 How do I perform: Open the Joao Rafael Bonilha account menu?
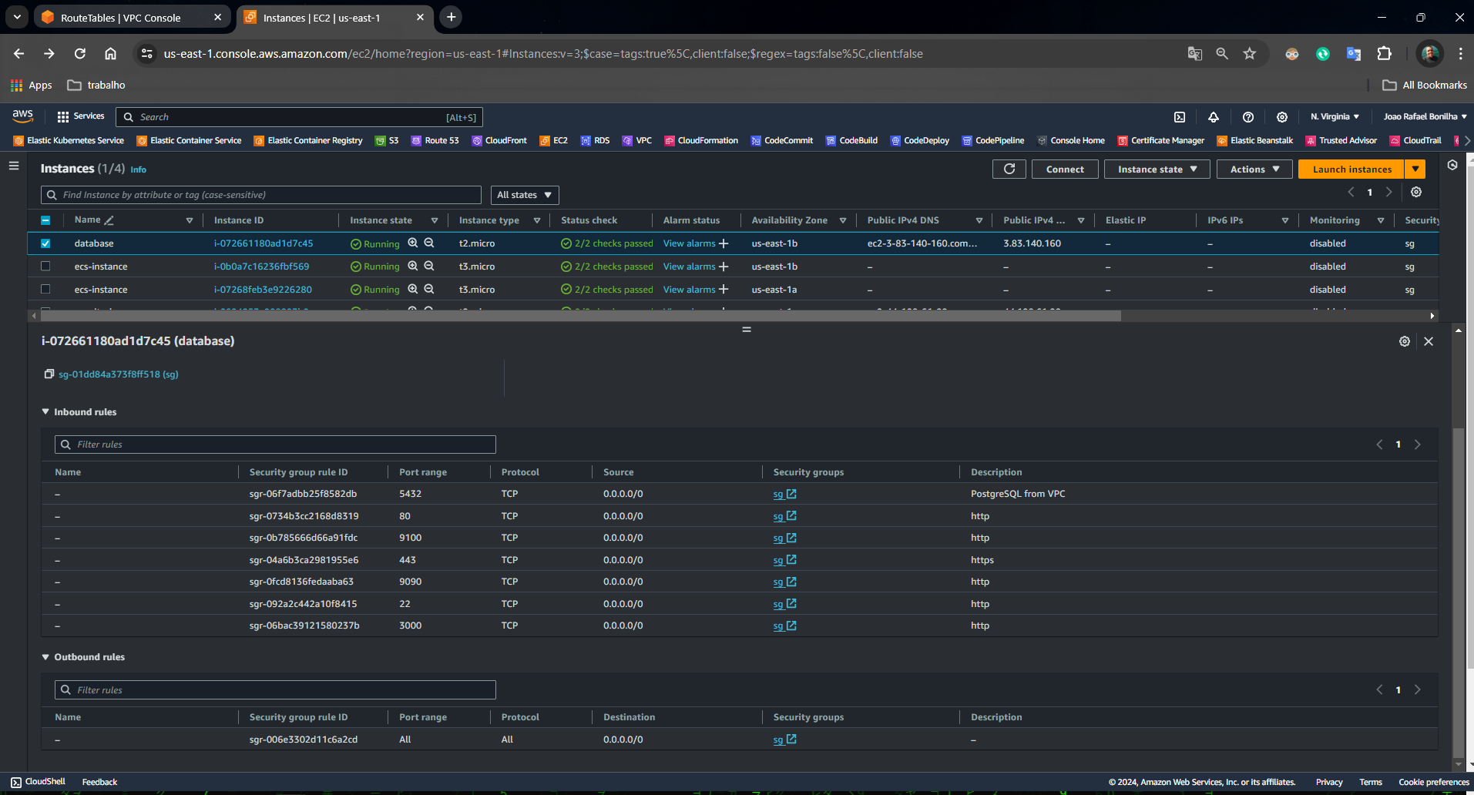pyautogui.click(x=1425, y=117)
